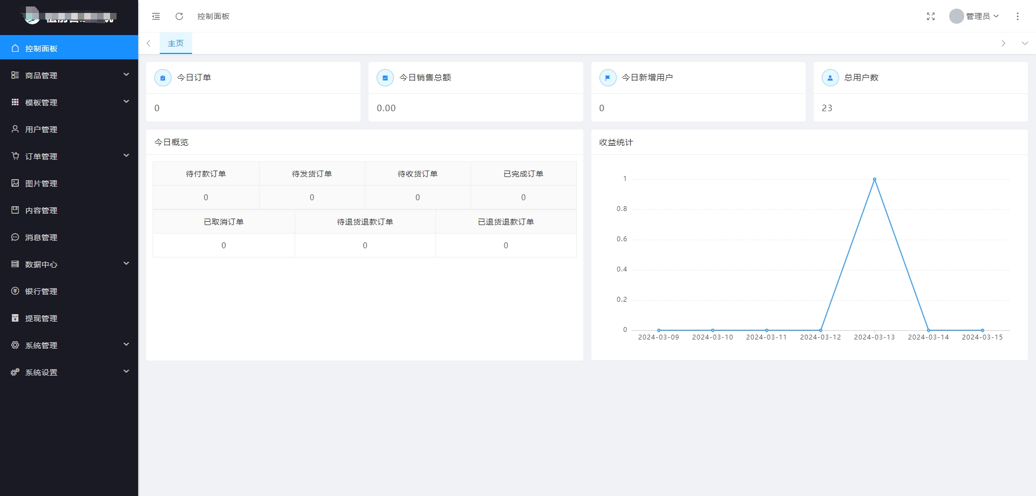Toggle fullscreen mode icon
Screen dimensions: 1036x496
[x=931, y=16]
